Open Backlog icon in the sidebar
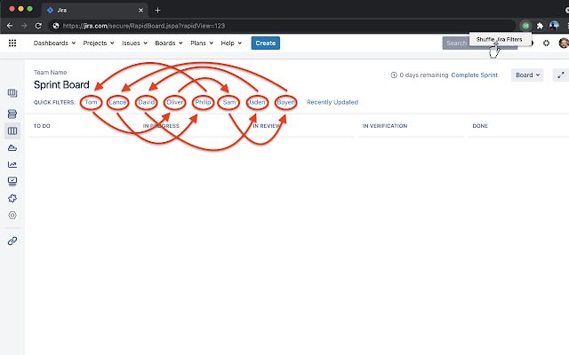569x355 pixels. (x=12, y=114)
